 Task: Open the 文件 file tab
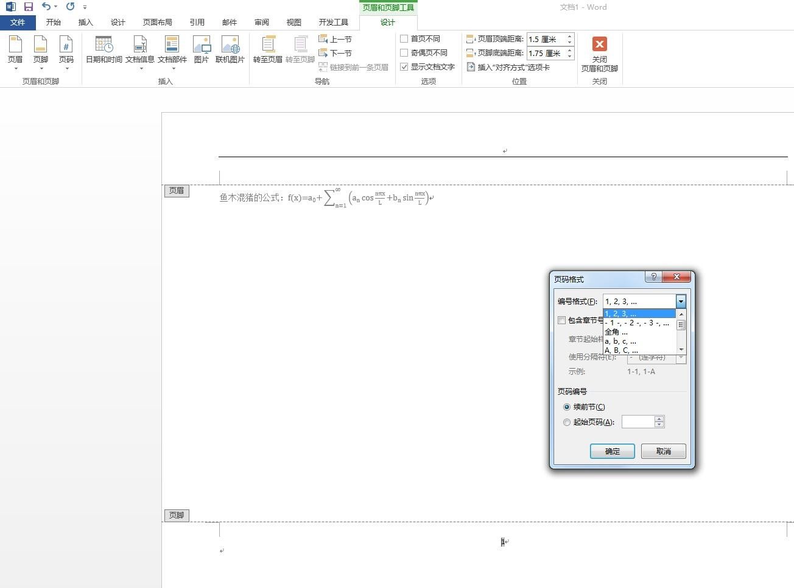point(18,22)
